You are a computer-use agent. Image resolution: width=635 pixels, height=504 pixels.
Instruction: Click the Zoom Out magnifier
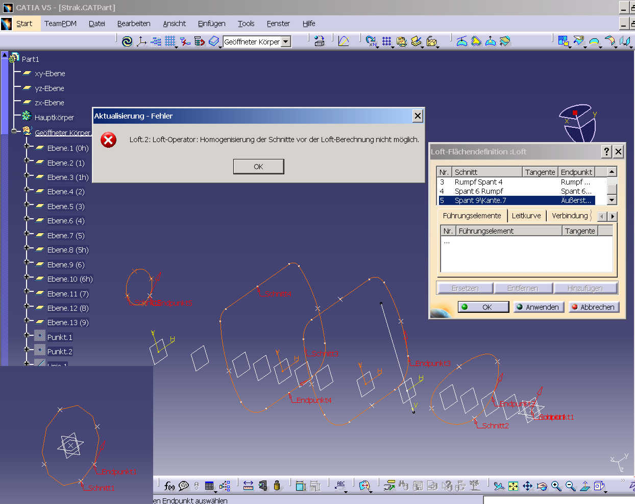(570, 486)
